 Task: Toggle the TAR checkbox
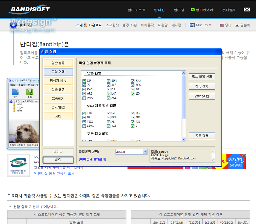click(x=84, y=113)
